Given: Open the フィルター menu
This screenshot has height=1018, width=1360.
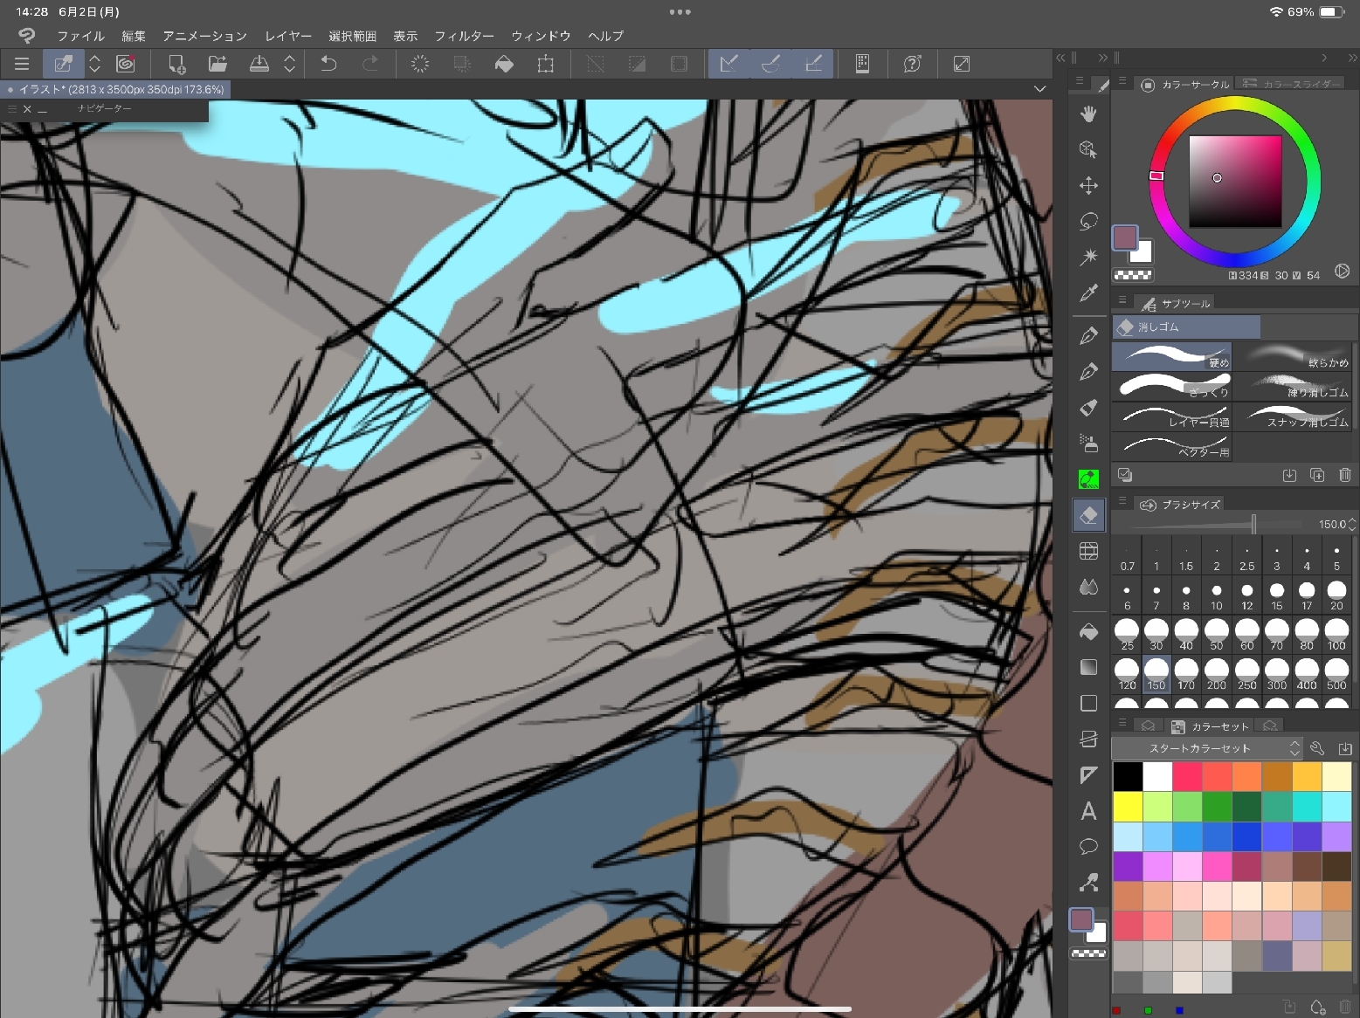Looking at the screenshot, I should [x=464, y=36].
